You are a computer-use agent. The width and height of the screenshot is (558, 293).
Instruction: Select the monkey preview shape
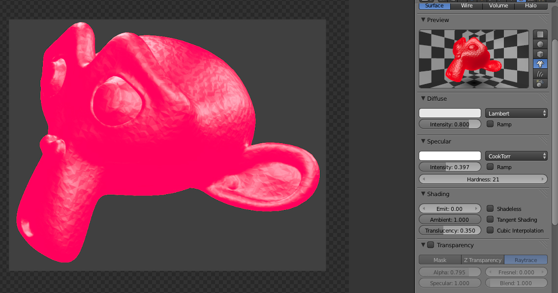(540, 64)
